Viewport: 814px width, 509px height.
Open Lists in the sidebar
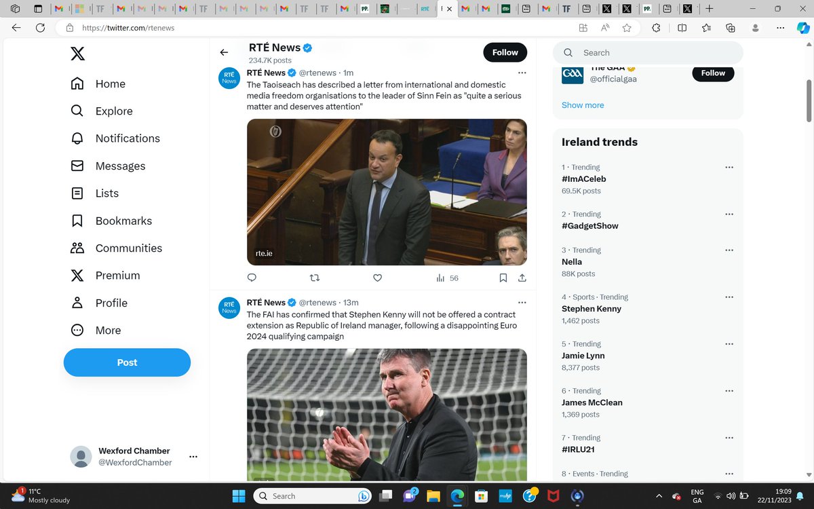[95, 193]
